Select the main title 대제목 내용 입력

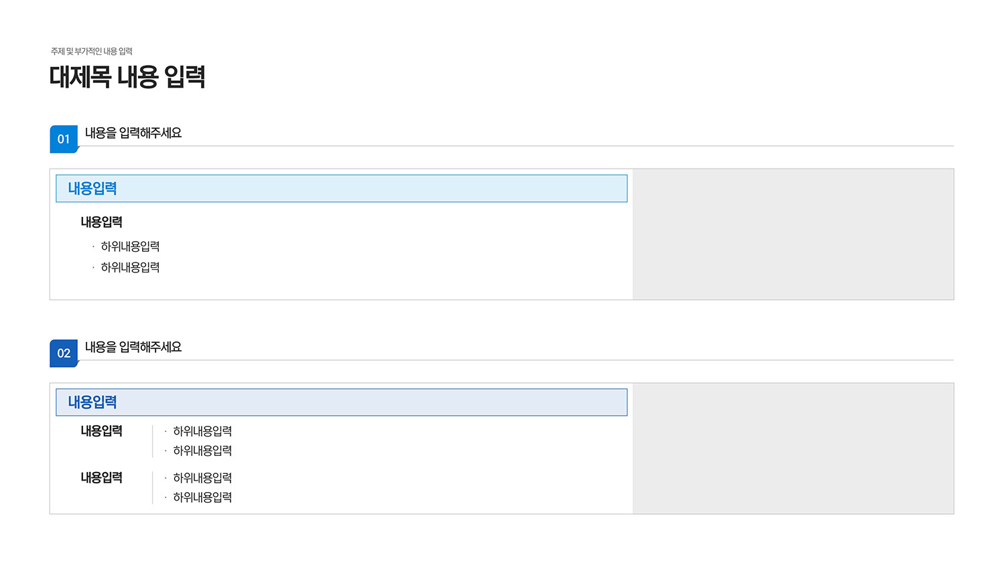pos(127,77)
